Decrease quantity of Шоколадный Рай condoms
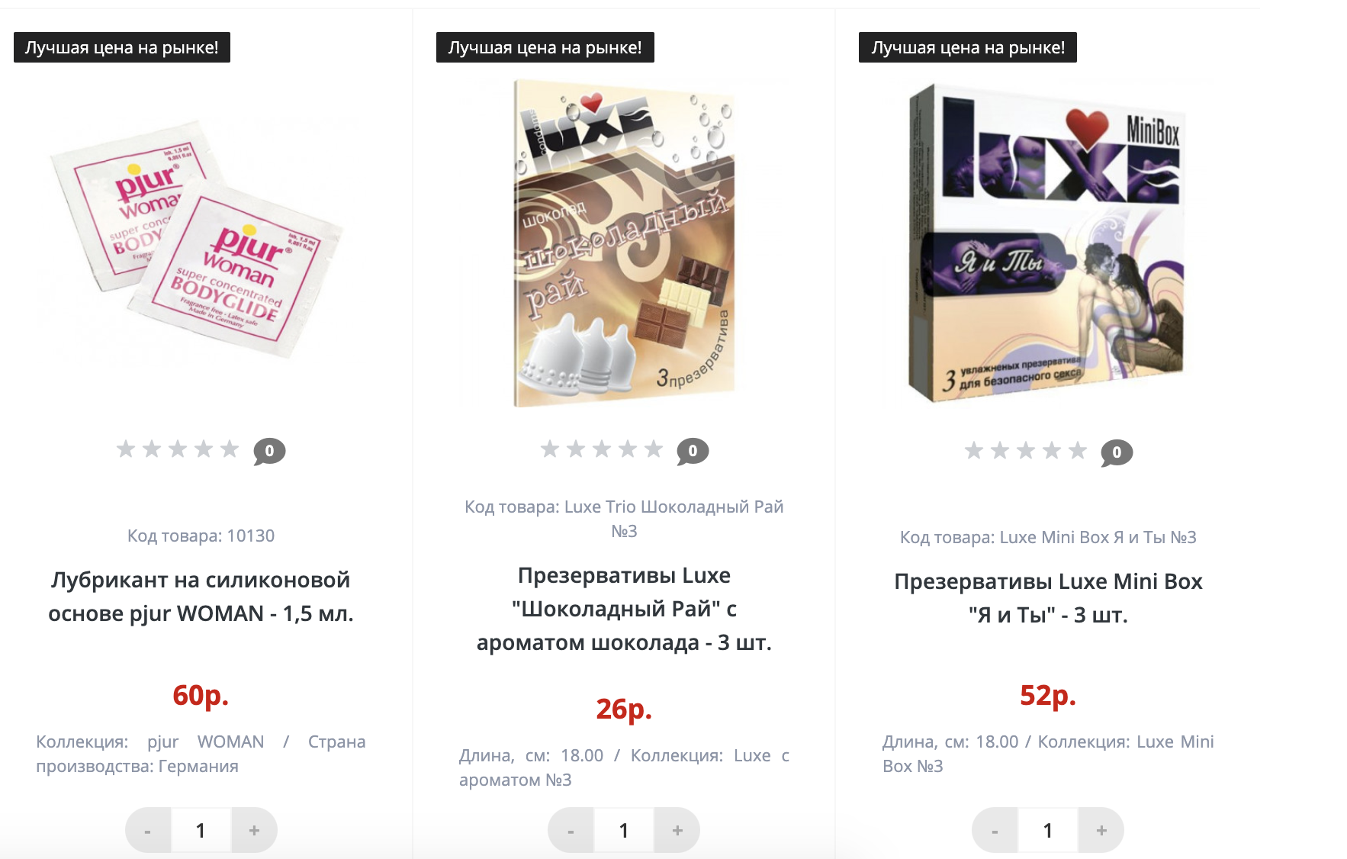 [x=571, y=830]
